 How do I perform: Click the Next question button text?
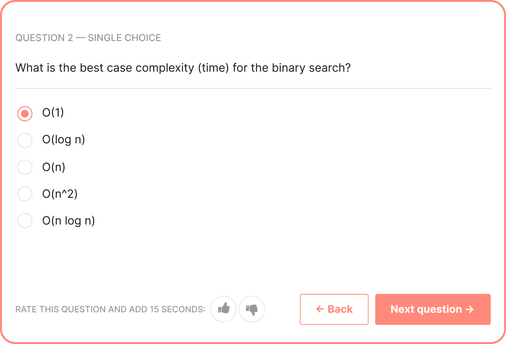pyautogui.click(x=426, y=309)
